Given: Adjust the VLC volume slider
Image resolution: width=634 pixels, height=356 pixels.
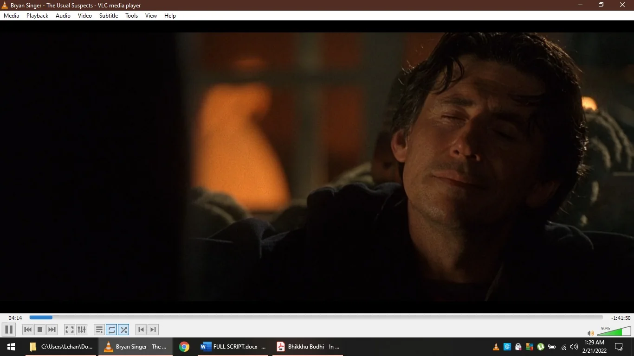Looking at the screenshot, I should [x=614, y=331].
